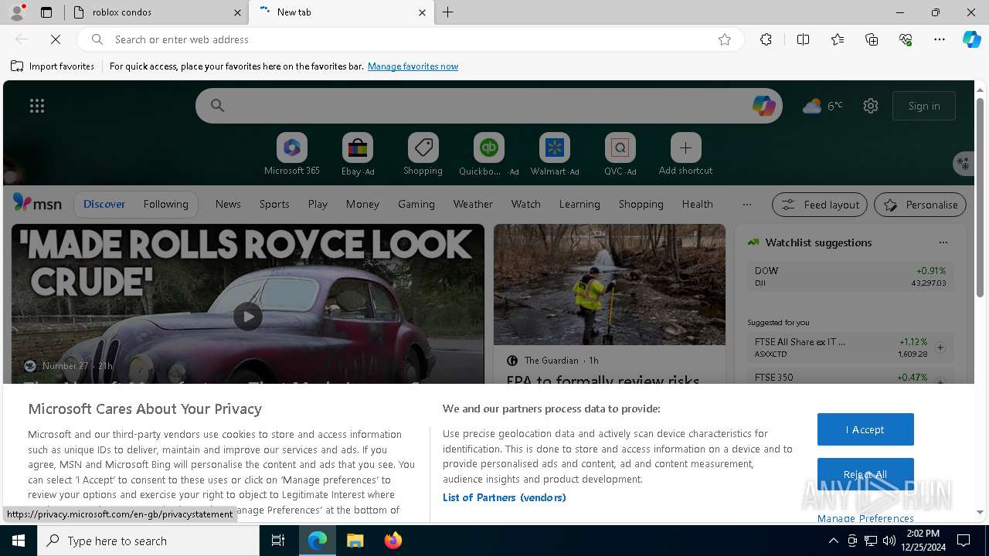The width and height of the screenshot is (989, 556).
Task: Open Manage Preferences link
Action: (865, 518)
